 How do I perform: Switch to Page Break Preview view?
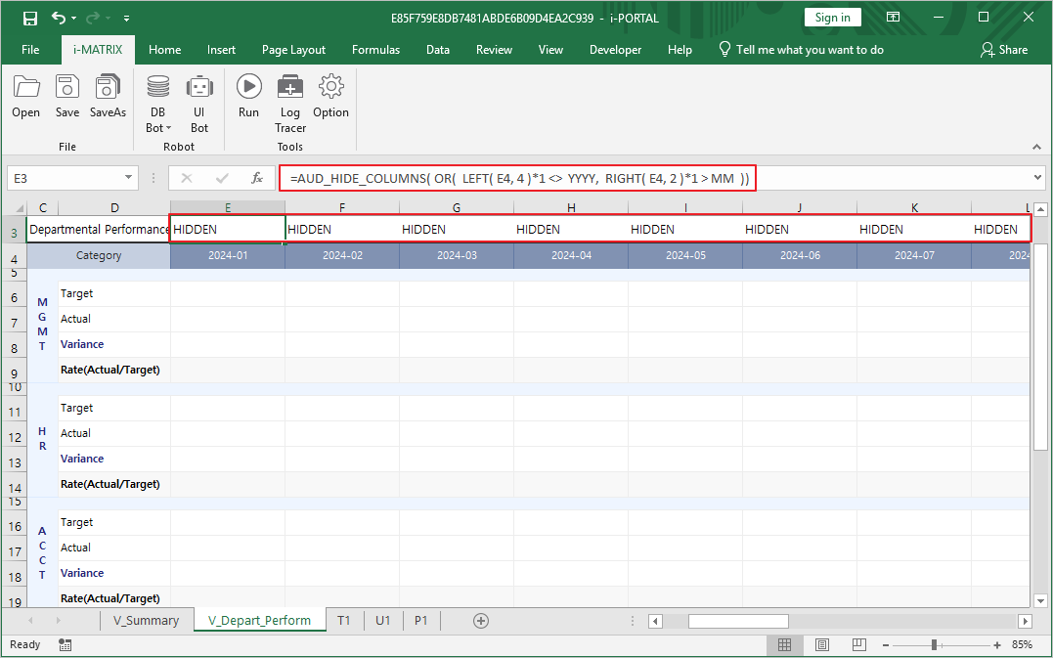tap(858, 644)
